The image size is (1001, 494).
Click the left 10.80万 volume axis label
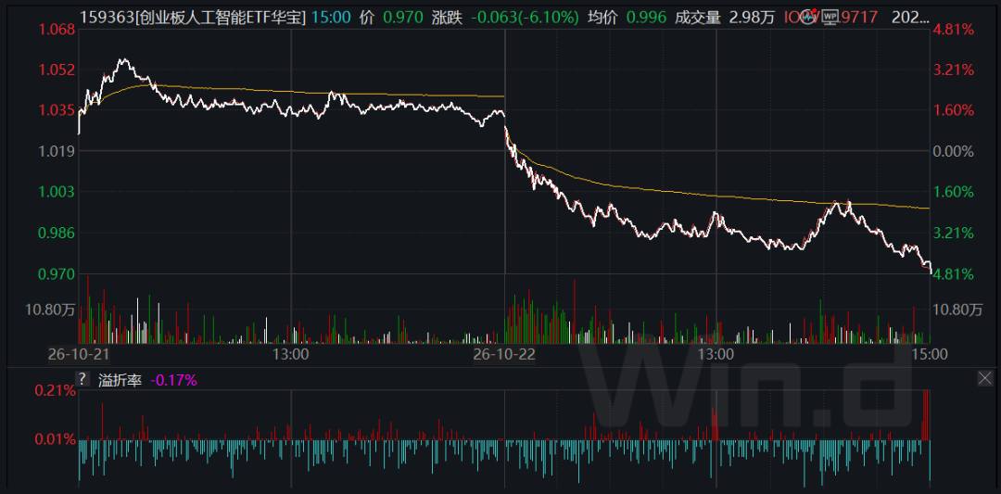coord(48,310)
